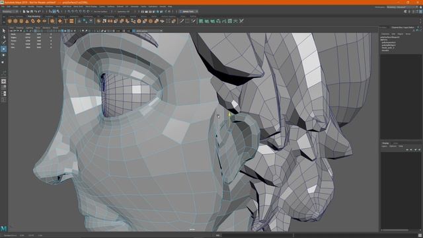Open the viewport Lighting menu
Screen dimensions: 423x238
pos(29,28)
